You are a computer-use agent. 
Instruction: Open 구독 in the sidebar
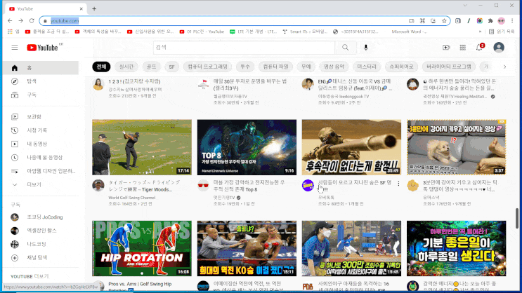click(x=41, y=95)
